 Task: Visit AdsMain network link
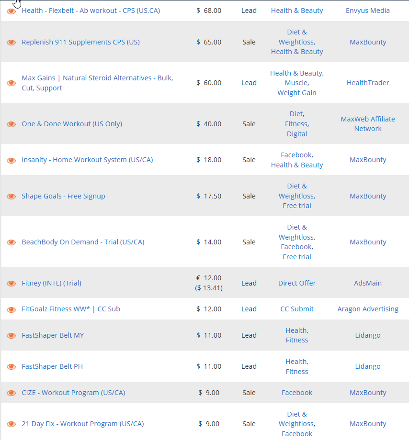tap(368, 283)
